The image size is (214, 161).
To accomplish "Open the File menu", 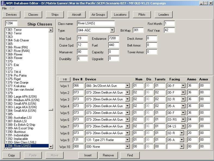I will [4, 8].
